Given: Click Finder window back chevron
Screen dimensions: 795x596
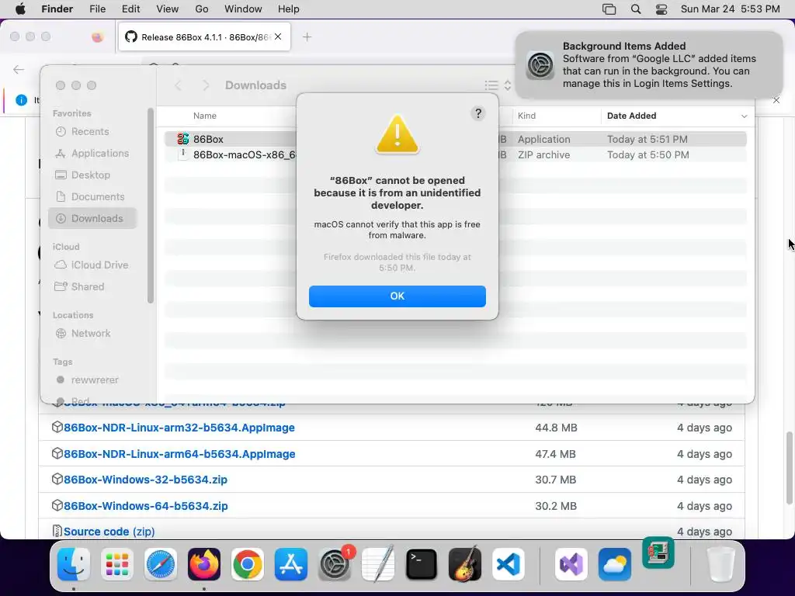Looking at the screenshot, I should pos(178,85).
